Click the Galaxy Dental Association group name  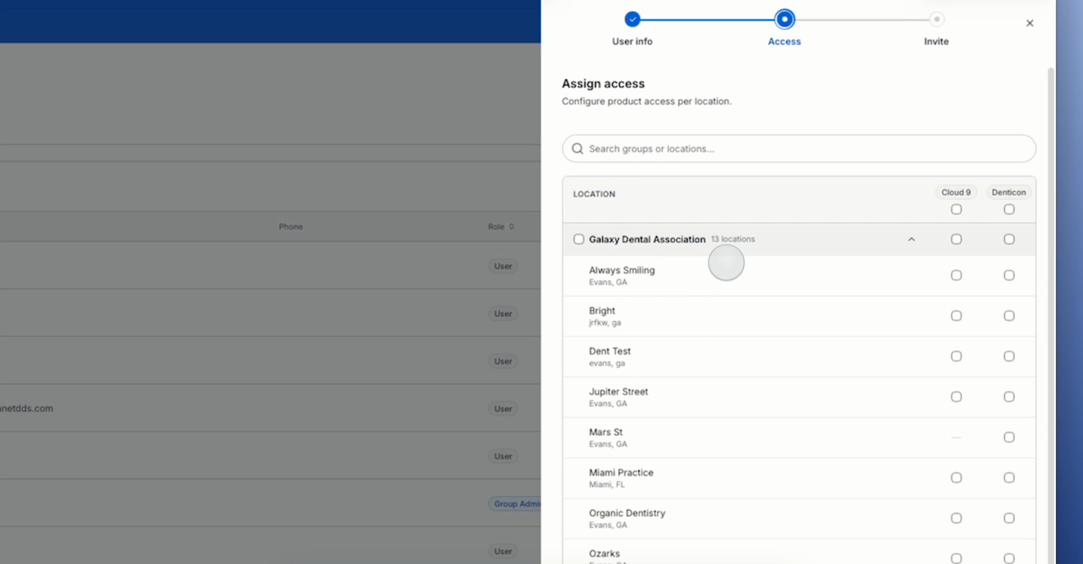pos(647,240)
